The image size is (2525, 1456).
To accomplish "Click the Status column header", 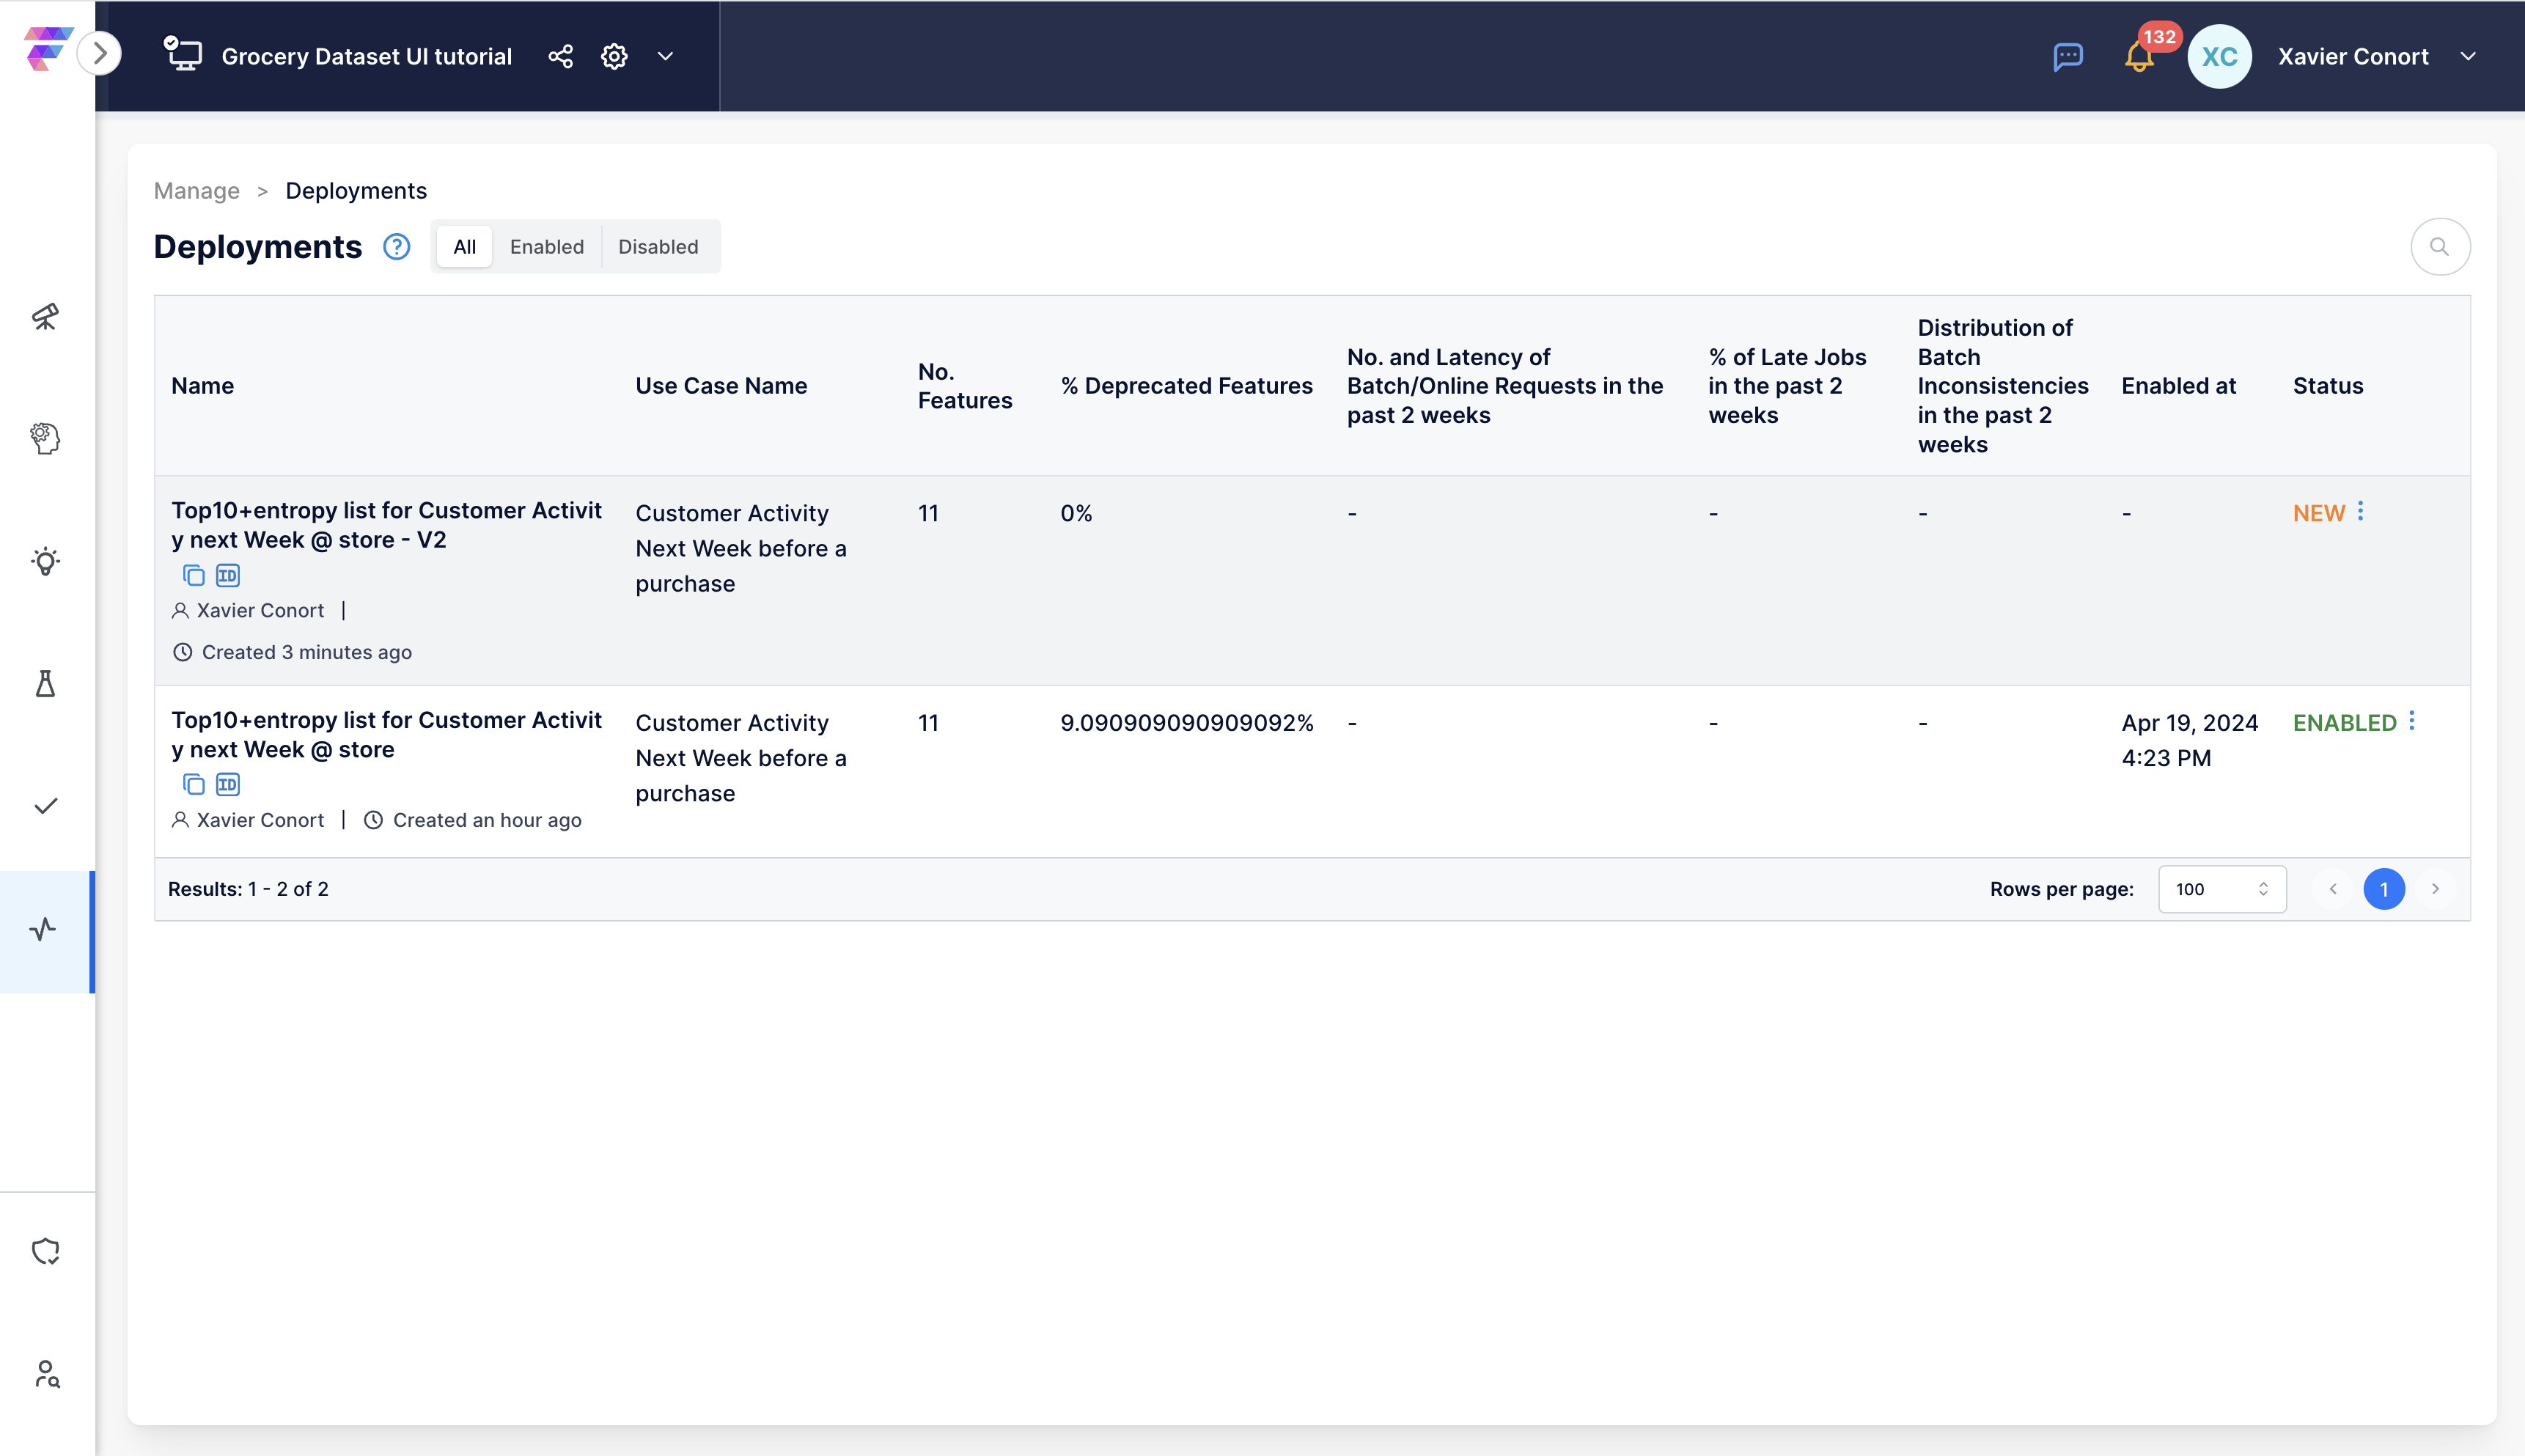I will tap(2328, 386).
